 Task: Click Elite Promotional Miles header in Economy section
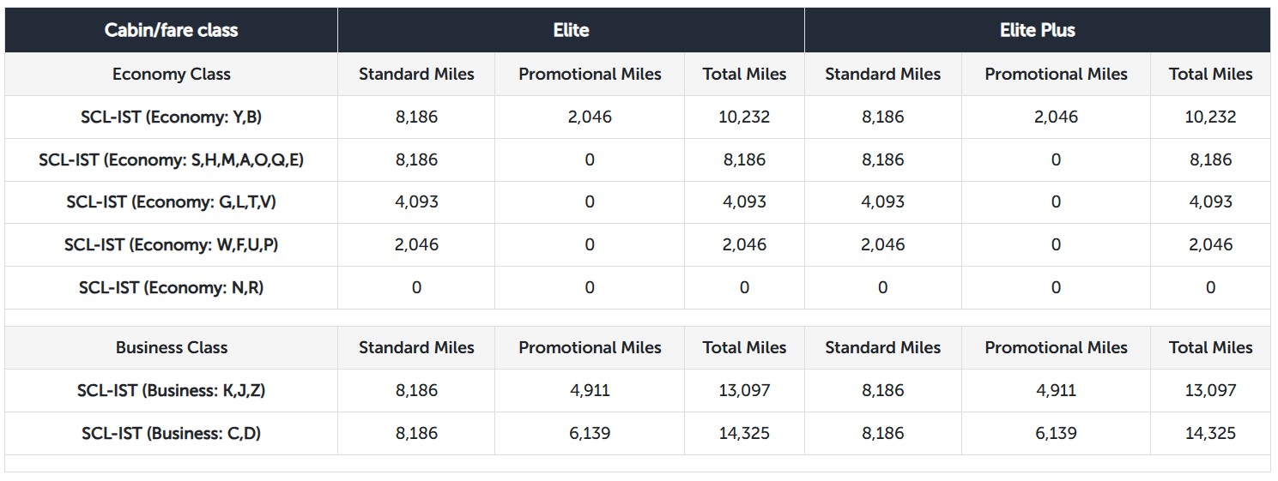[590, 74]
